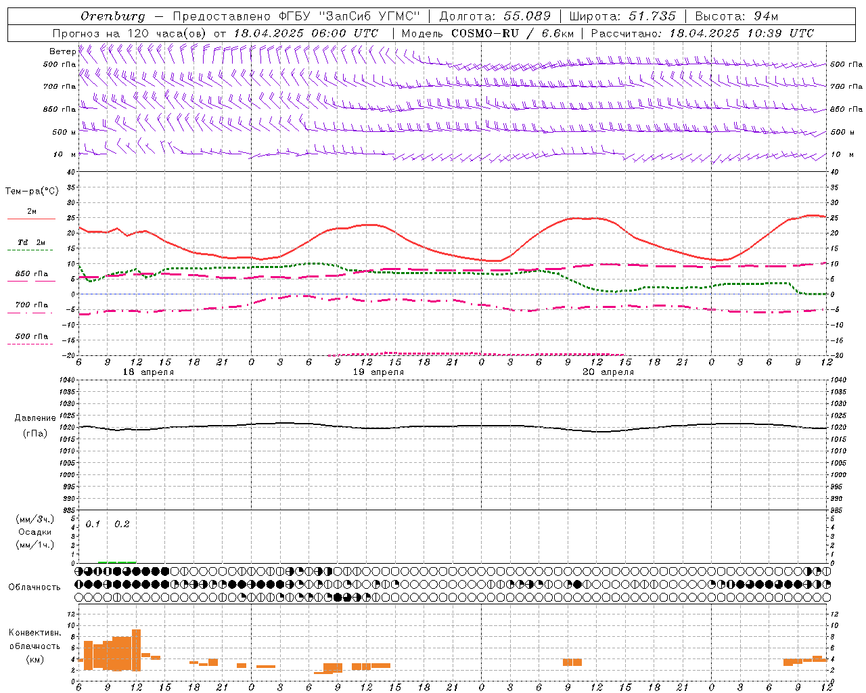Click the "18 апреля" date label
Screen dimensions: 866x693
[x=148, y=372]
